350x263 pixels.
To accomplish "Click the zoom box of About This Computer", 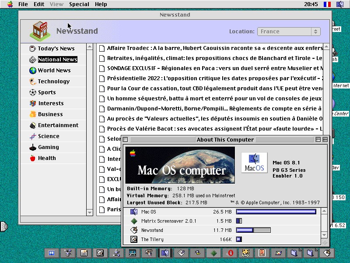I will (318, 139).
